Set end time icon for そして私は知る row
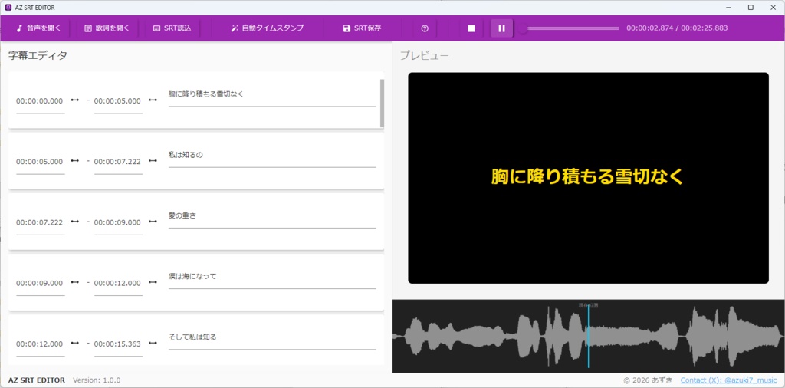The height and width of the screenshot is (388, 785). pyautogui.click(x=153, y=343)
